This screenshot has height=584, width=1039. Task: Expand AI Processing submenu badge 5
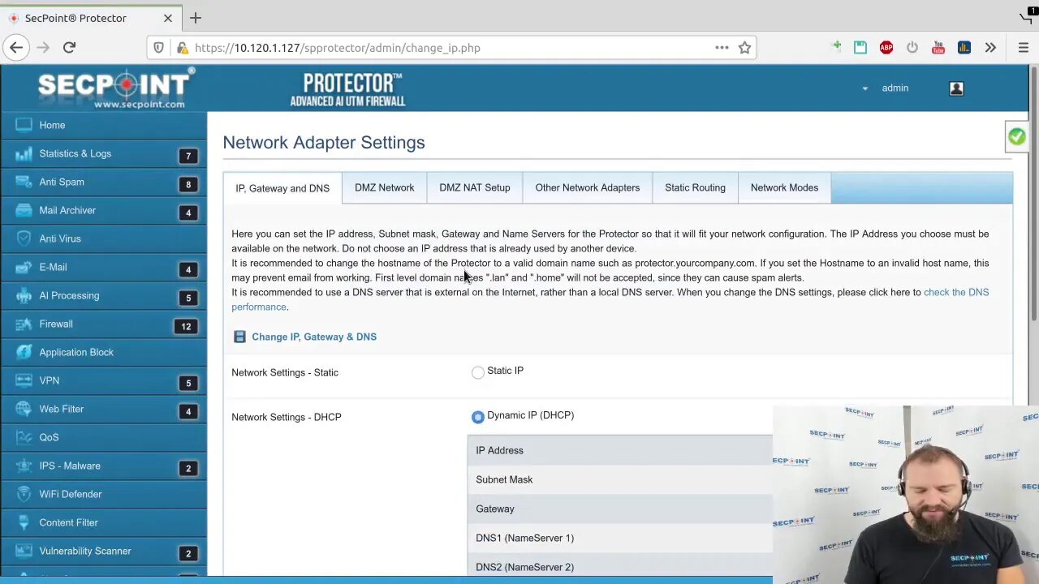(x=188, y=298)
